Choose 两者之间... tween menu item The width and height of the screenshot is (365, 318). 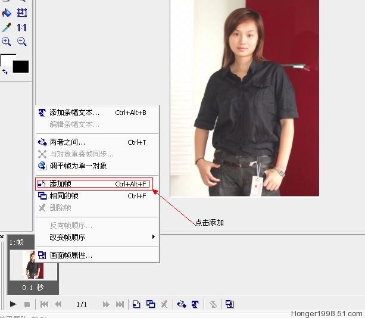97,142
